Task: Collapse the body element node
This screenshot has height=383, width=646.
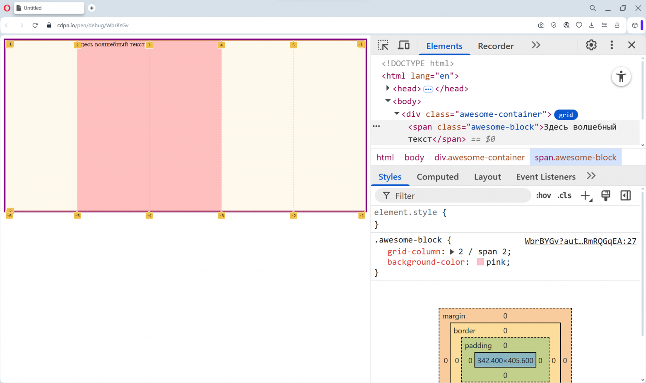Action: (388, 101)
